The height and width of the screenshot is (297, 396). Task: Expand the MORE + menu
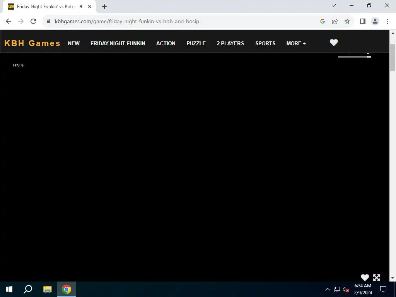[296, 43]
